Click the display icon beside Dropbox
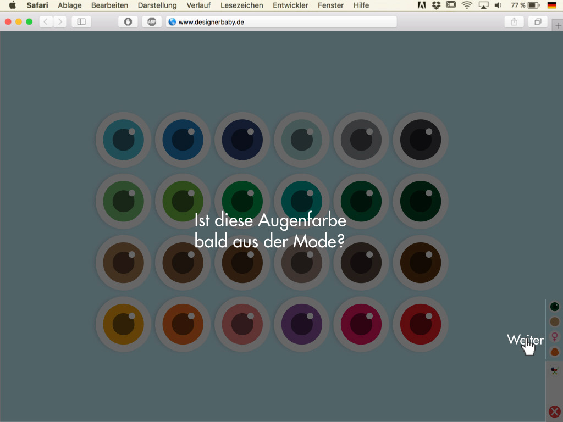This screenshot has width=563, height=422. [451, 5]
